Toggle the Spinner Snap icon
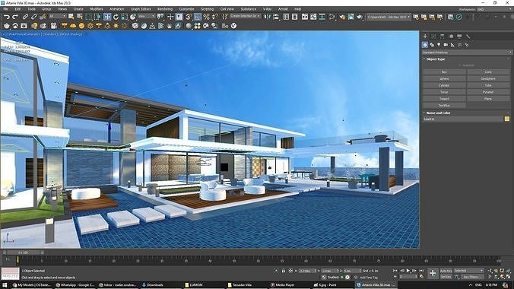The height and width of the screenshot is (289, 514). (215, 17)
